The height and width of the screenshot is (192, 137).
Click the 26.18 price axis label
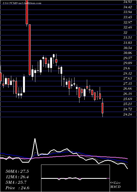tap(127, 94)
